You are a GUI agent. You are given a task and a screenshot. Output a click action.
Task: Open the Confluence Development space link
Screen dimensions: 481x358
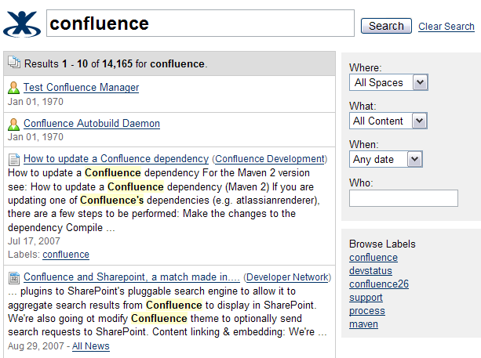[x=270, y=159]
